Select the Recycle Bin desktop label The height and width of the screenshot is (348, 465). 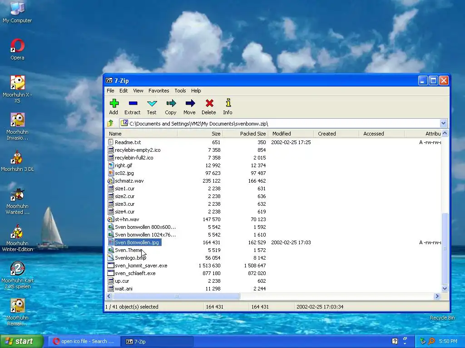point(442,318)
